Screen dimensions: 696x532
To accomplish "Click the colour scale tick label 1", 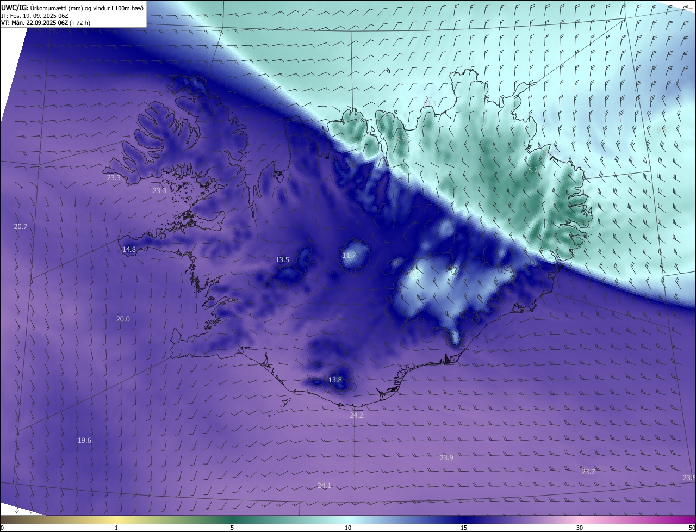I will click(116, 528).
